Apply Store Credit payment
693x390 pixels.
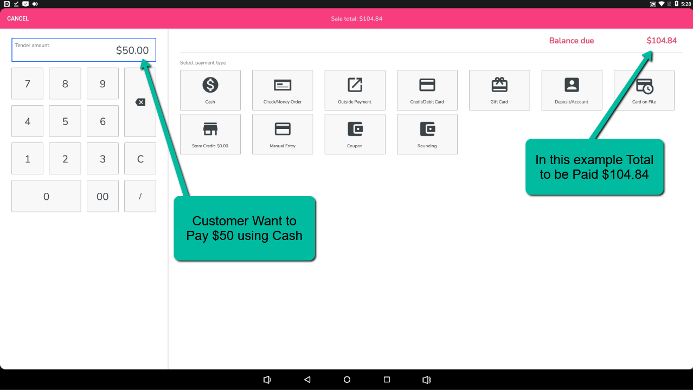tap(210, 134)
